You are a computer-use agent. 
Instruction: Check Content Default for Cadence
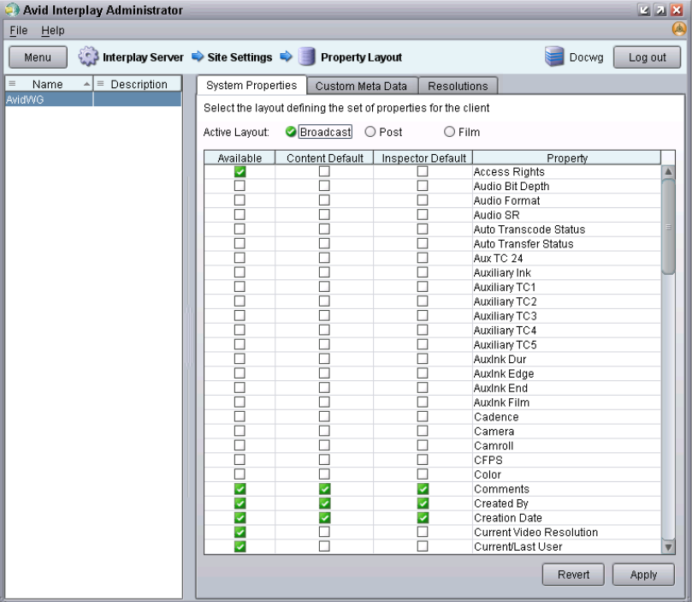(x=324, y=416)
